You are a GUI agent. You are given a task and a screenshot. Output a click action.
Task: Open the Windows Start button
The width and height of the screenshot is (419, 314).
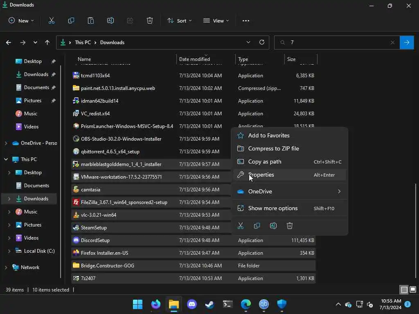coord(137,304)
